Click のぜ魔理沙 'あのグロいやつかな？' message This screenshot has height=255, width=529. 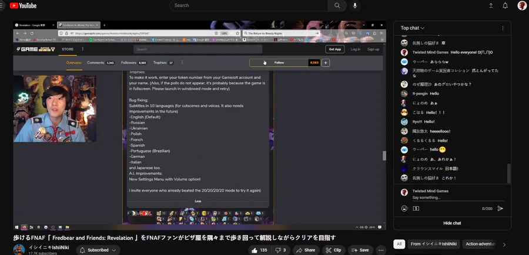[453, 84]
